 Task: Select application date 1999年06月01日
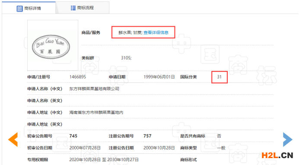pyautogui.click(x=159, y=77)
